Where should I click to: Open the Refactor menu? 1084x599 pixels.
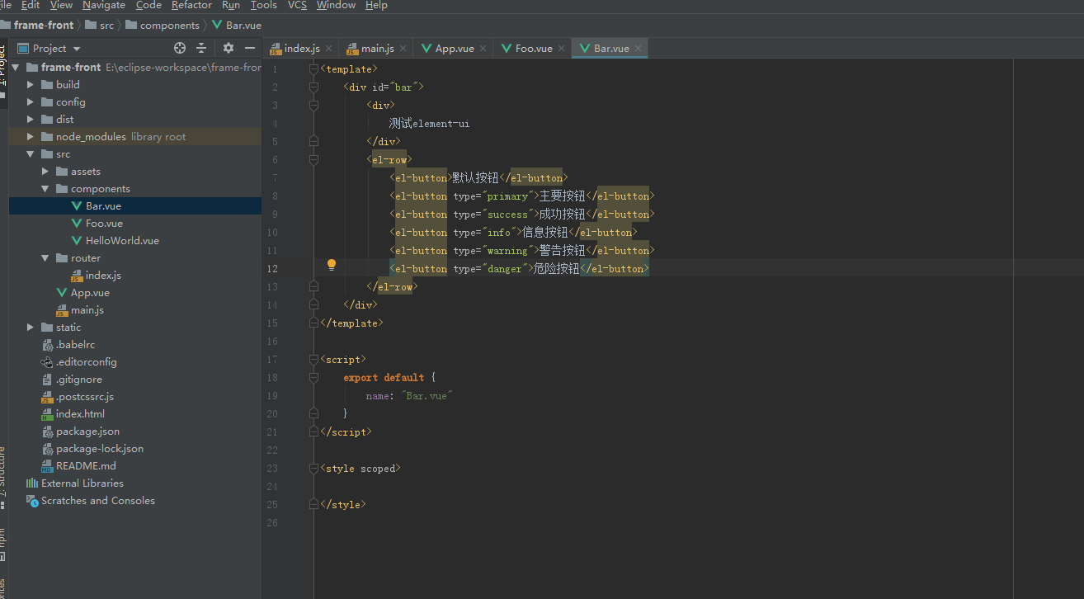pyautogui.click(x=191, y=5)
